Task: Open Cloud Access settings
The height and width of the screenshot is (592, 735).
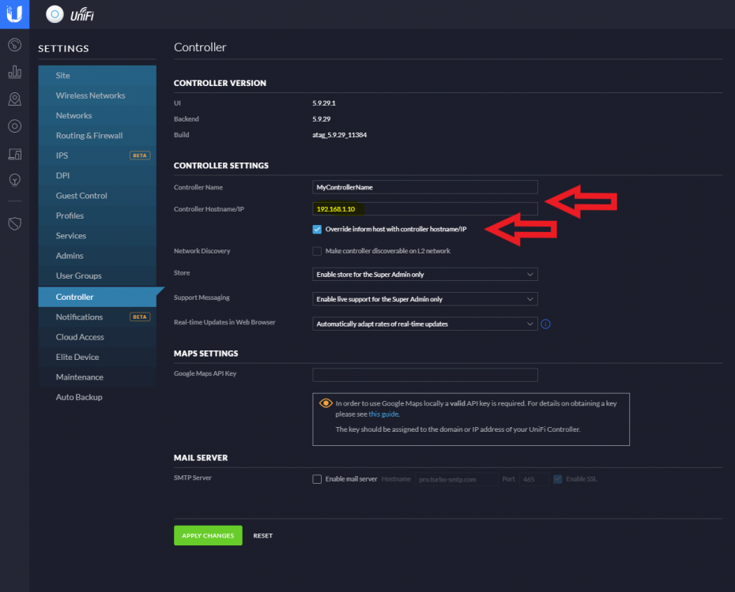Action: (97, 337)
